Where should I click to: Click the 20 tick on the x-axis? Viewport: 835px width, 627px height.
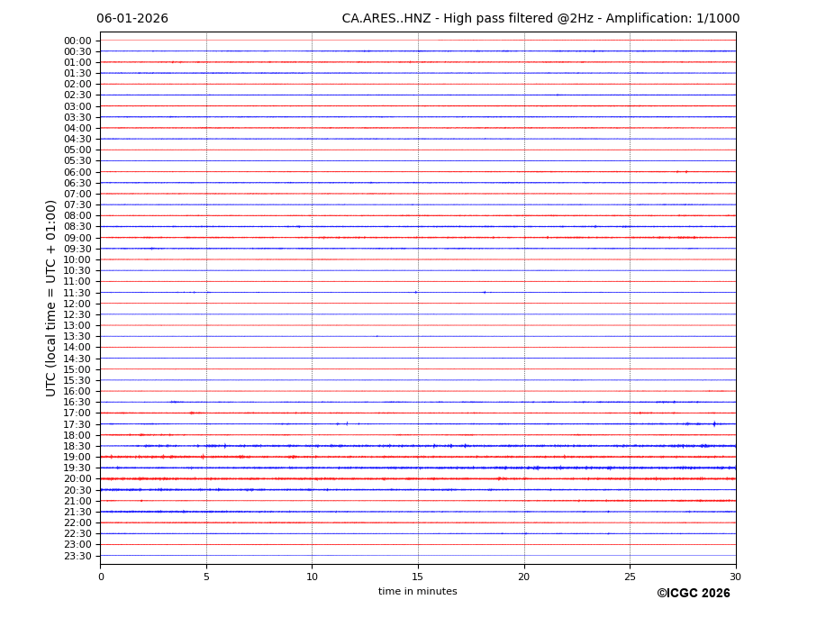(523, 577)
